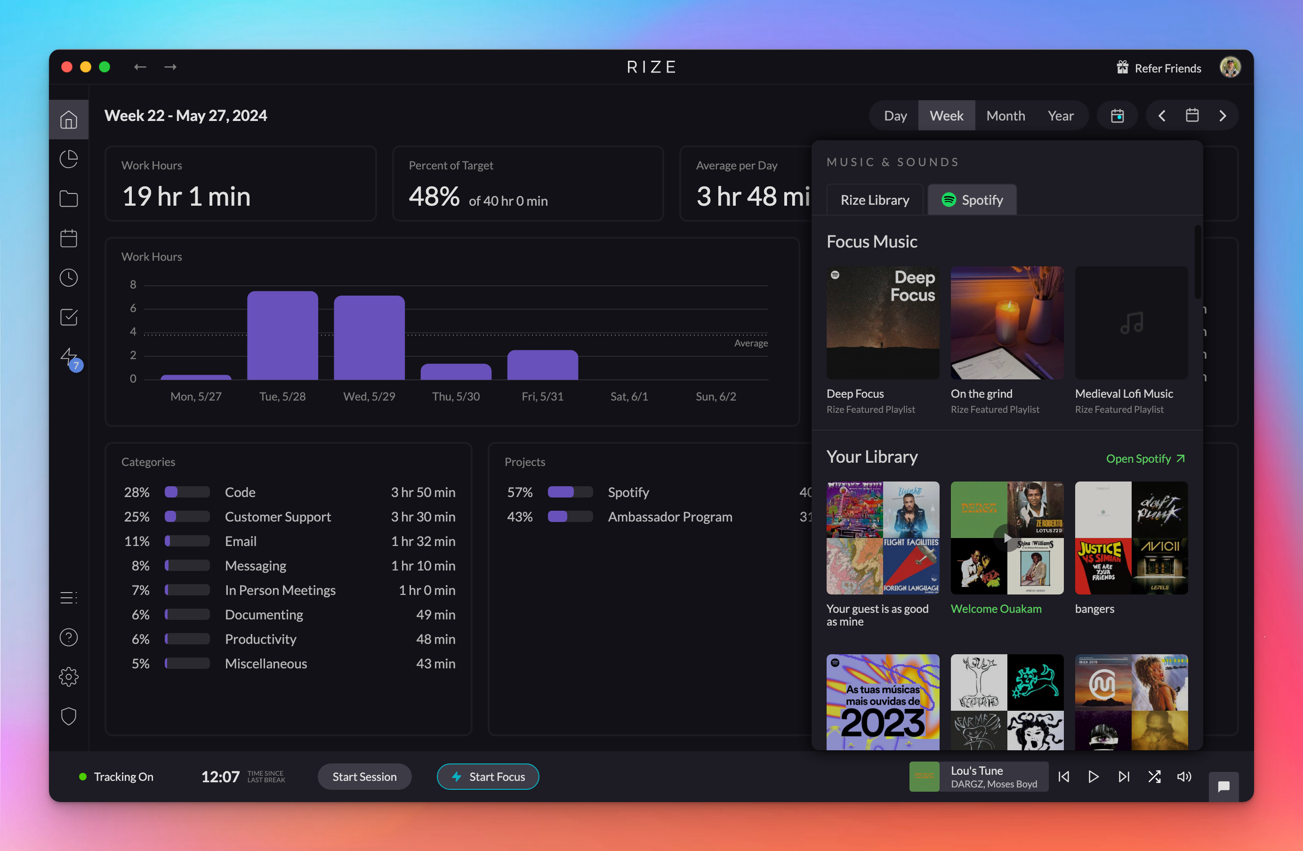The width and height of the screenshot is (1303, 851).
Task: Skip to previous track
Action: (x=1064, y=777)
